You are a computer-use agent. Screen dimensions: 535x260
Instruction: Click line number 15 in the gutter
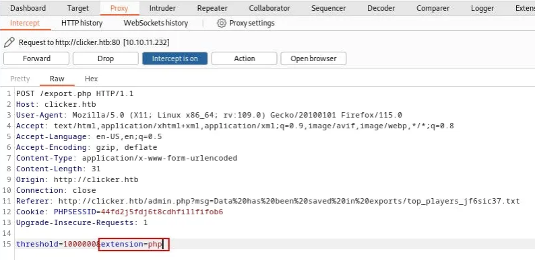pos(7,244)
